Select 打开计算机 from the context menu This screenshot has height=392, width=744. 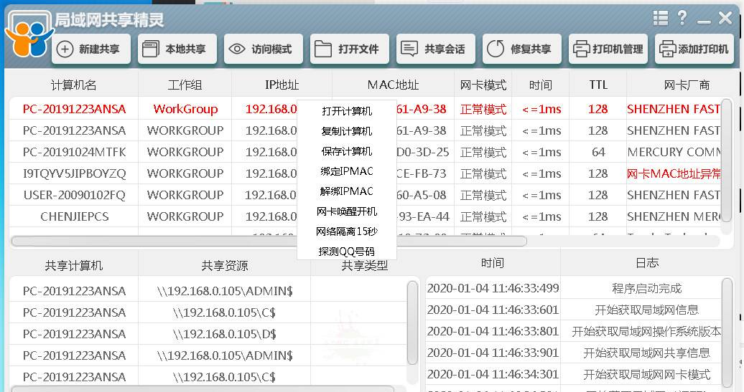(347, 111)
